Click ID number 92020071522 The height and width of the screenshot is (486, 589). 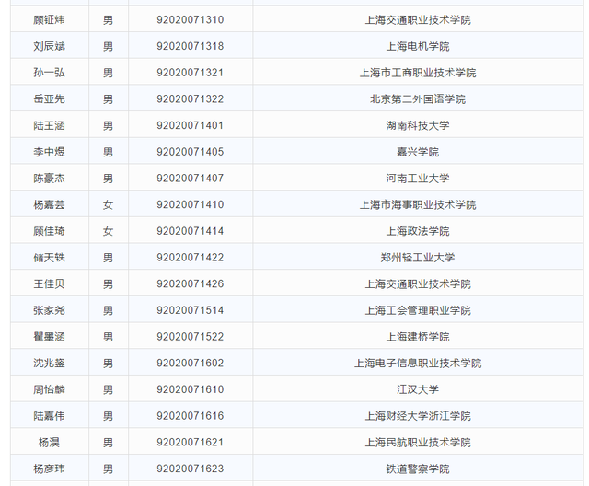[191, 337]
